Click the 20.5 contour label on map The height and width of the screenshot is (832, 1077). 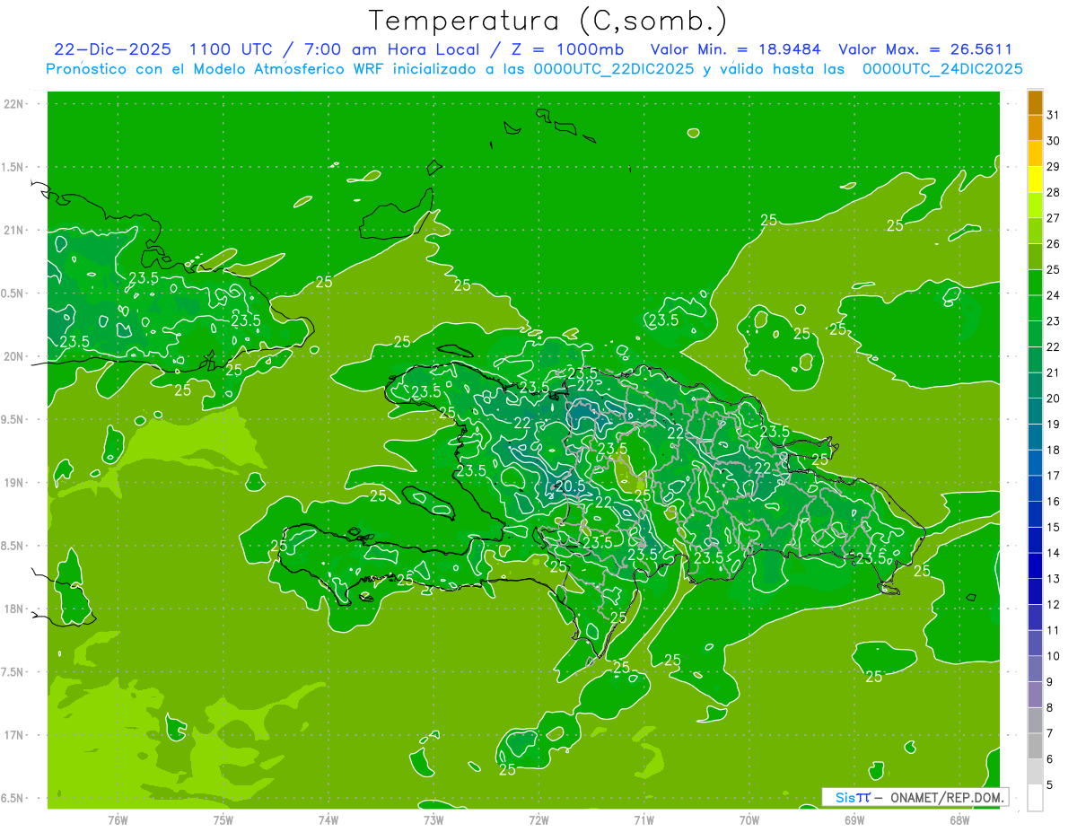pos(570,486)
